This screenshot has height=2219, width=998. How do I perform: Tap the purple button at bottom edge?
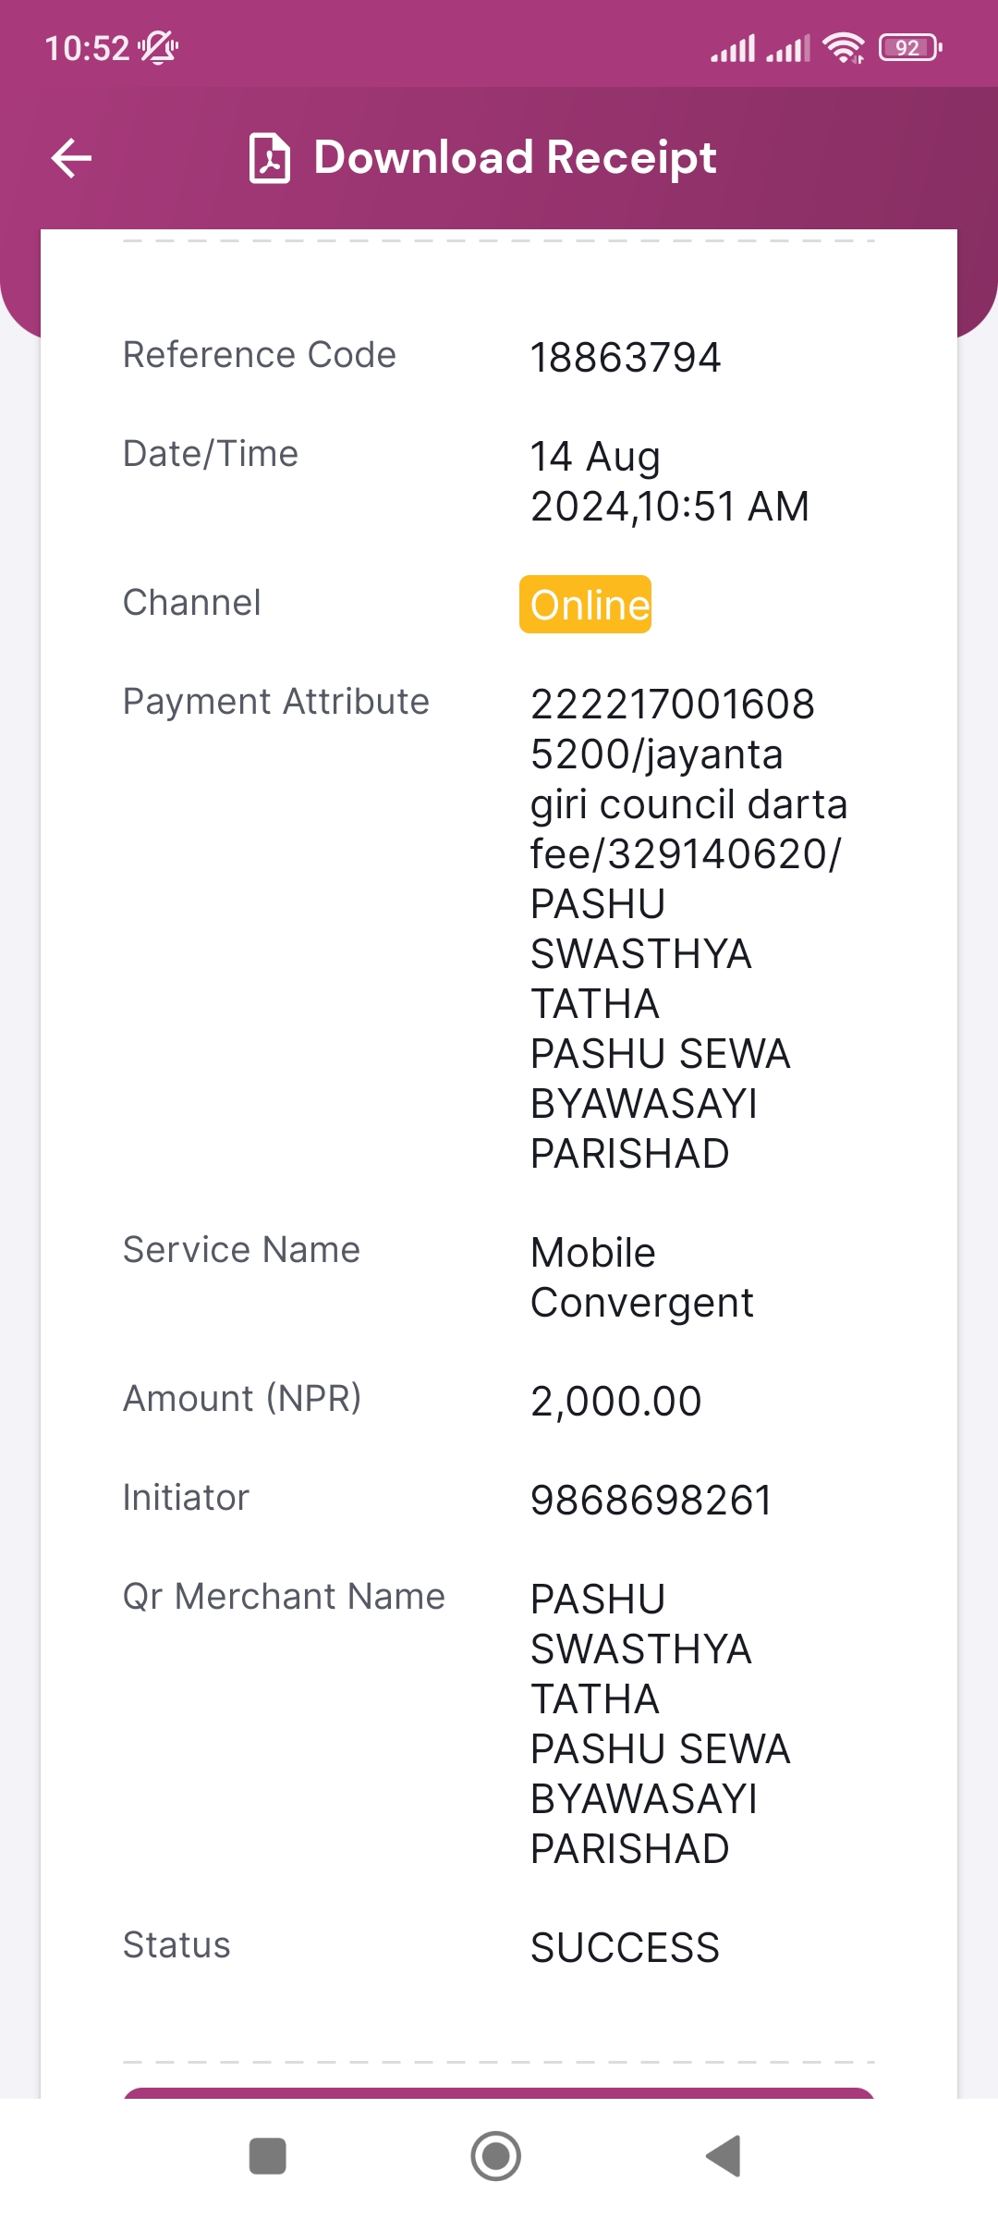click(499, 2093)
